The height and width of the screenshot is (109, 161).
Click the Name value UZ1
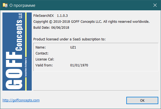click(73, 47)
